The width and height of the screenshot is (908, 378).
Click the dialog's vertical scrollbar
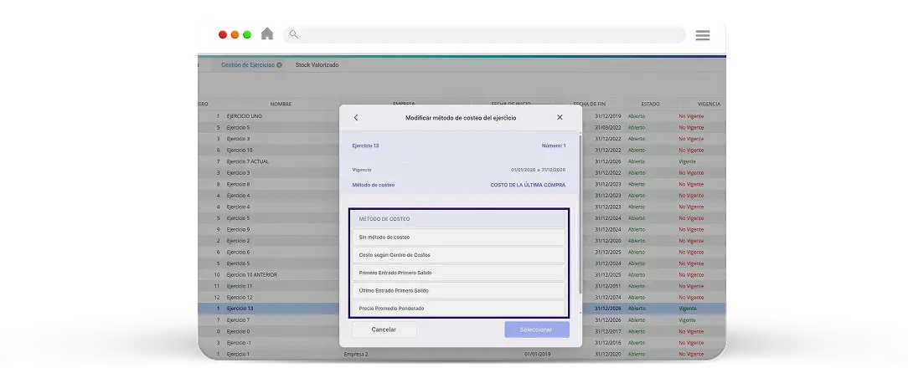(580, 214)
